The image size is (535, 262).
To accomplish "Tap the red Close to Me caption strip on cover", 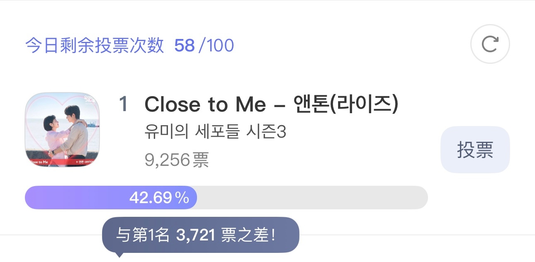I will pos(63,162).
